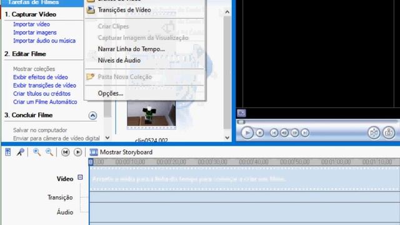Click the 3. Concluir Filme heading

click(x=29, y=115)
